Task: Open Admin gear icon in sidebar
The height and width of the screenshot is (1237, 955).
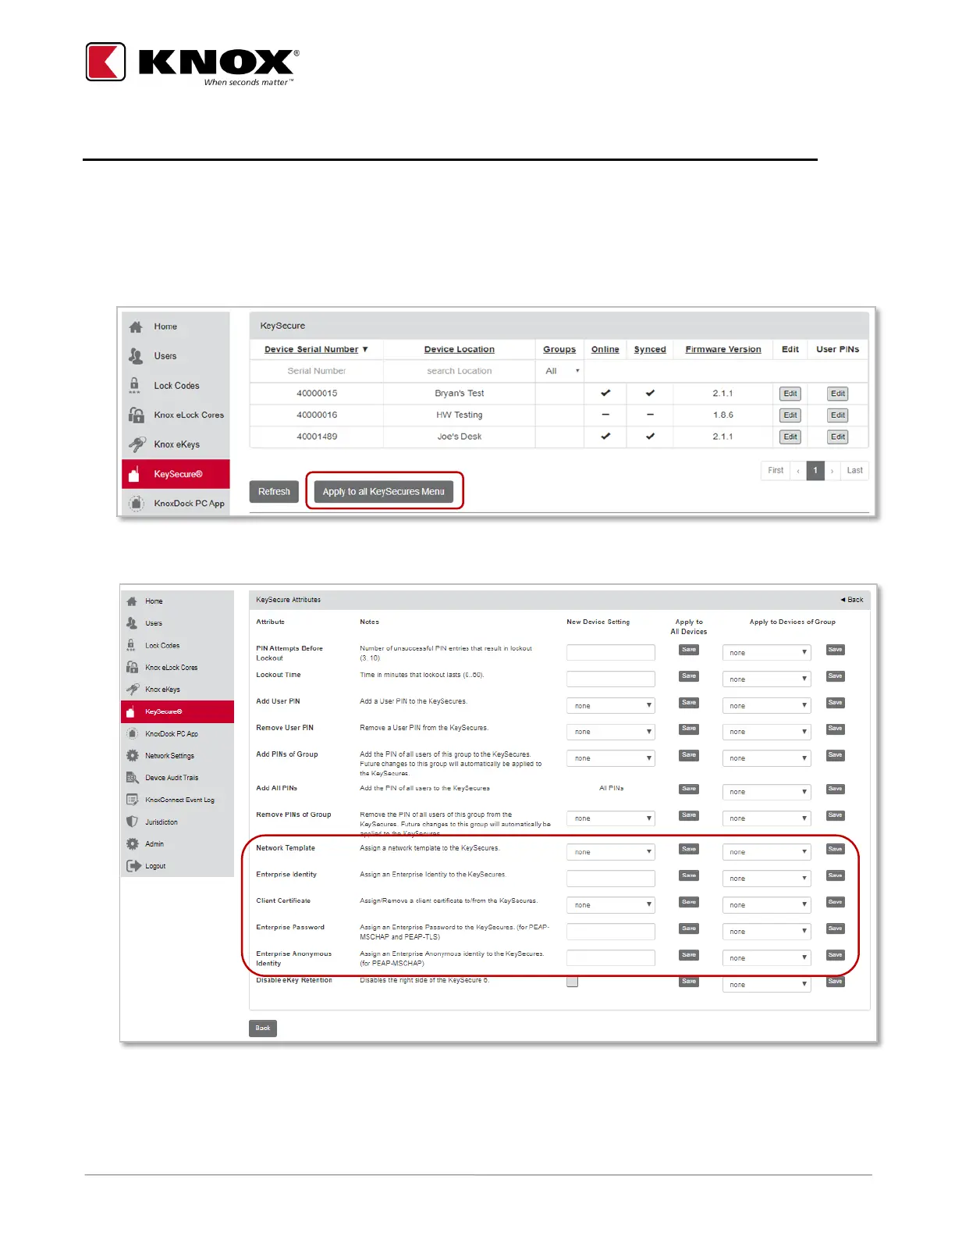Action: pyautogui.click(x=133, y=844)
